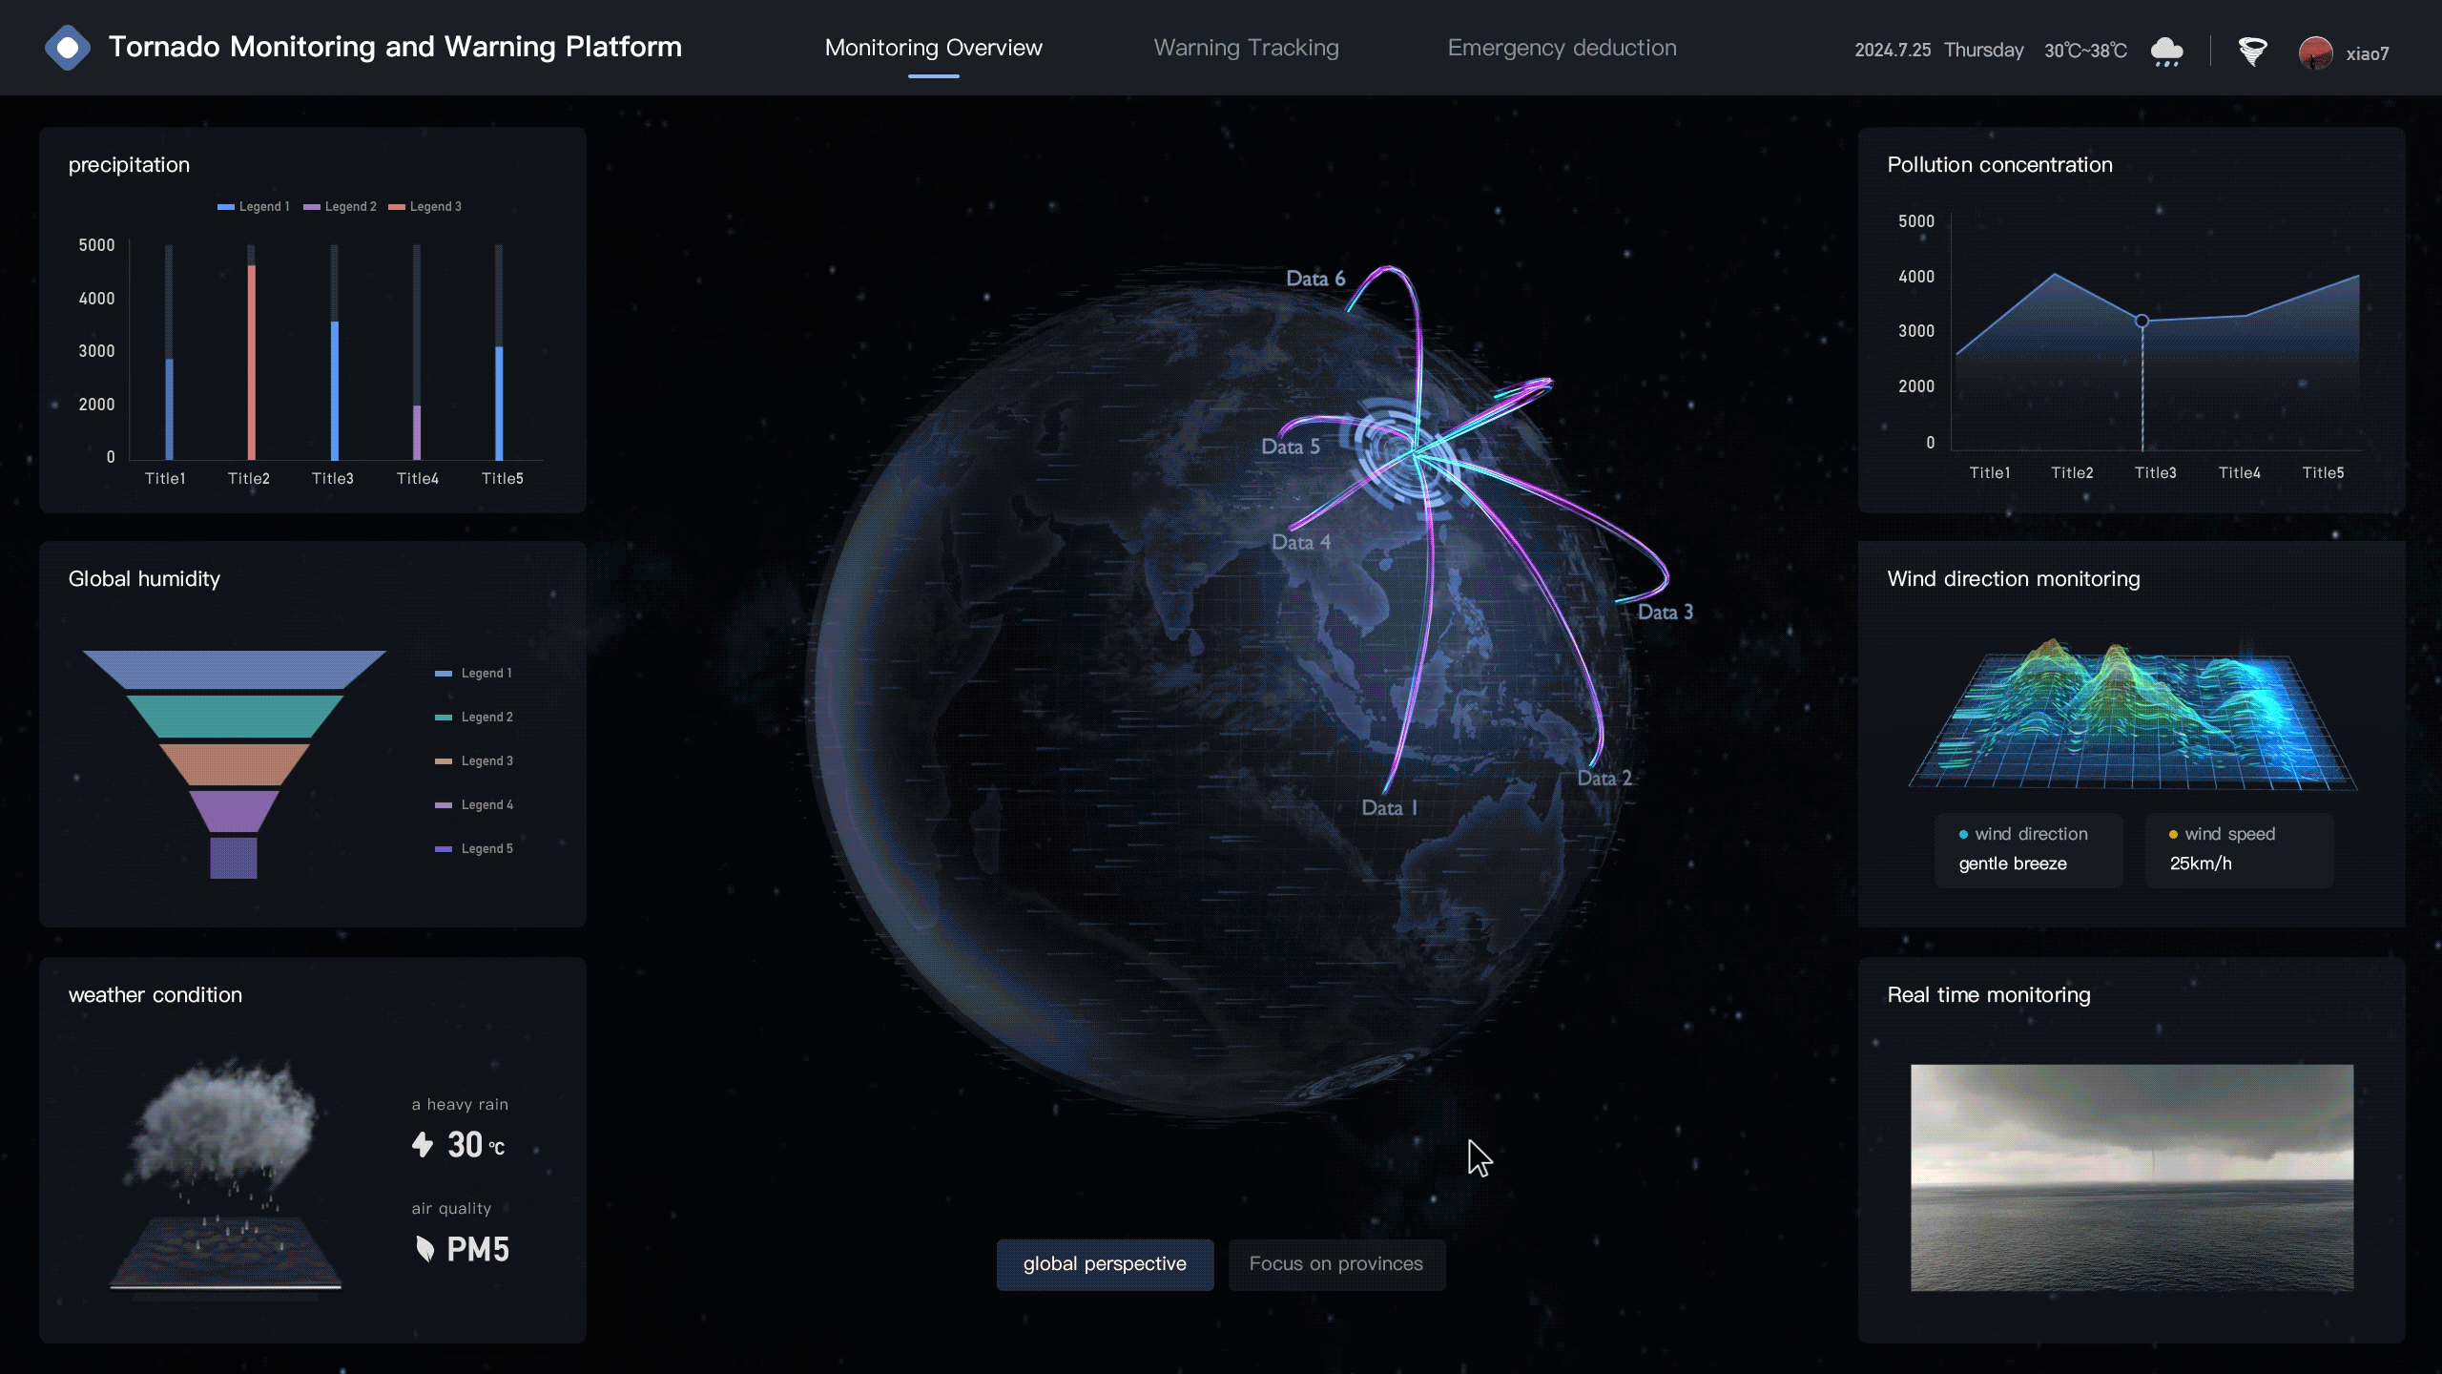This screenshot has height=1374, width=2442.
Task: Click the Title3 data point on pollution chart
Action: click(2142, 322)
